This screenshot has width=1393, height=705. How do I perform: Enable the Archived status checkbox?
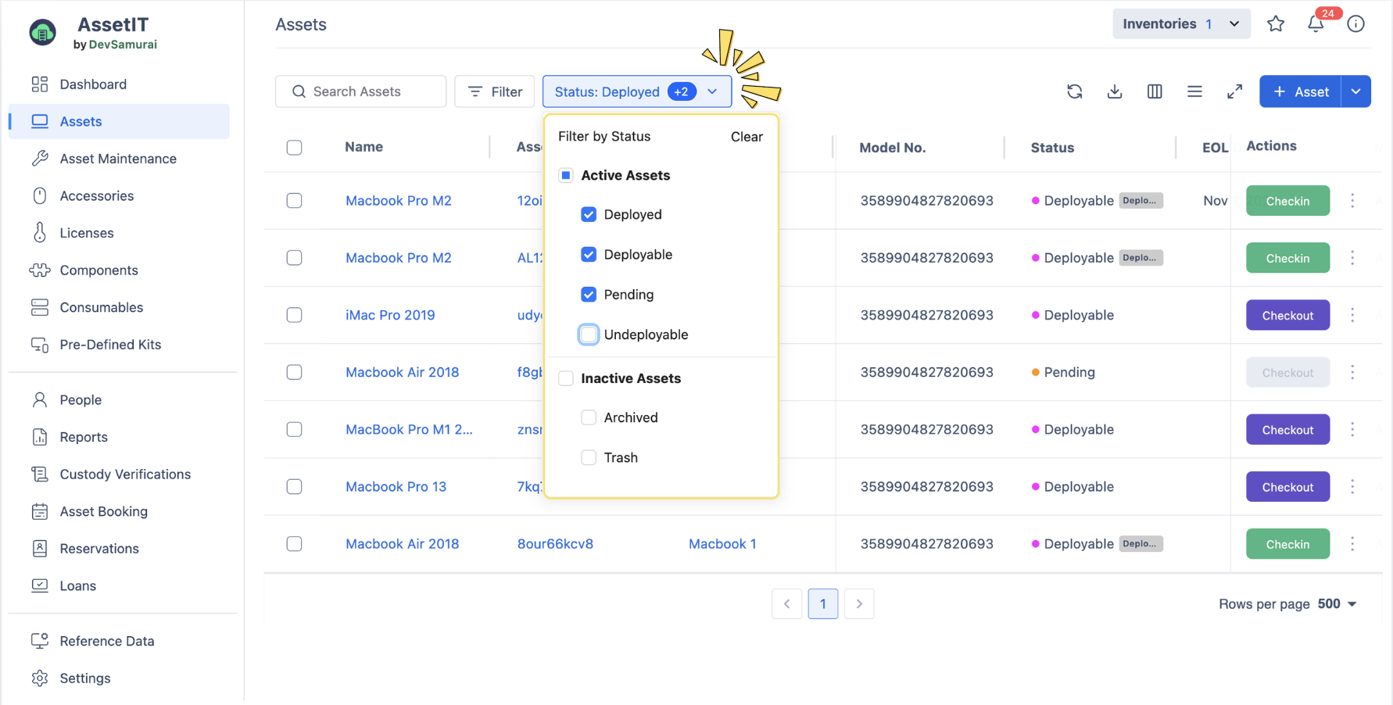(589, 417)
